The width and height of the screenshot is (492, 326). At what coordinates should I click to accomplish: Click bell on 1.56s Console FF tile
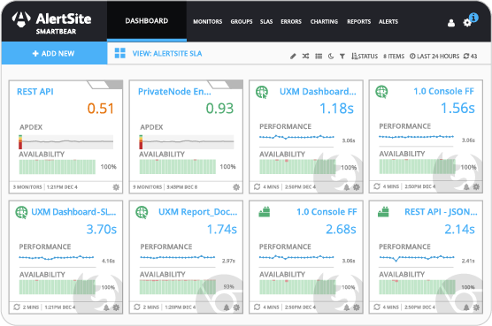pyautogui.click(x=466, y=187)
